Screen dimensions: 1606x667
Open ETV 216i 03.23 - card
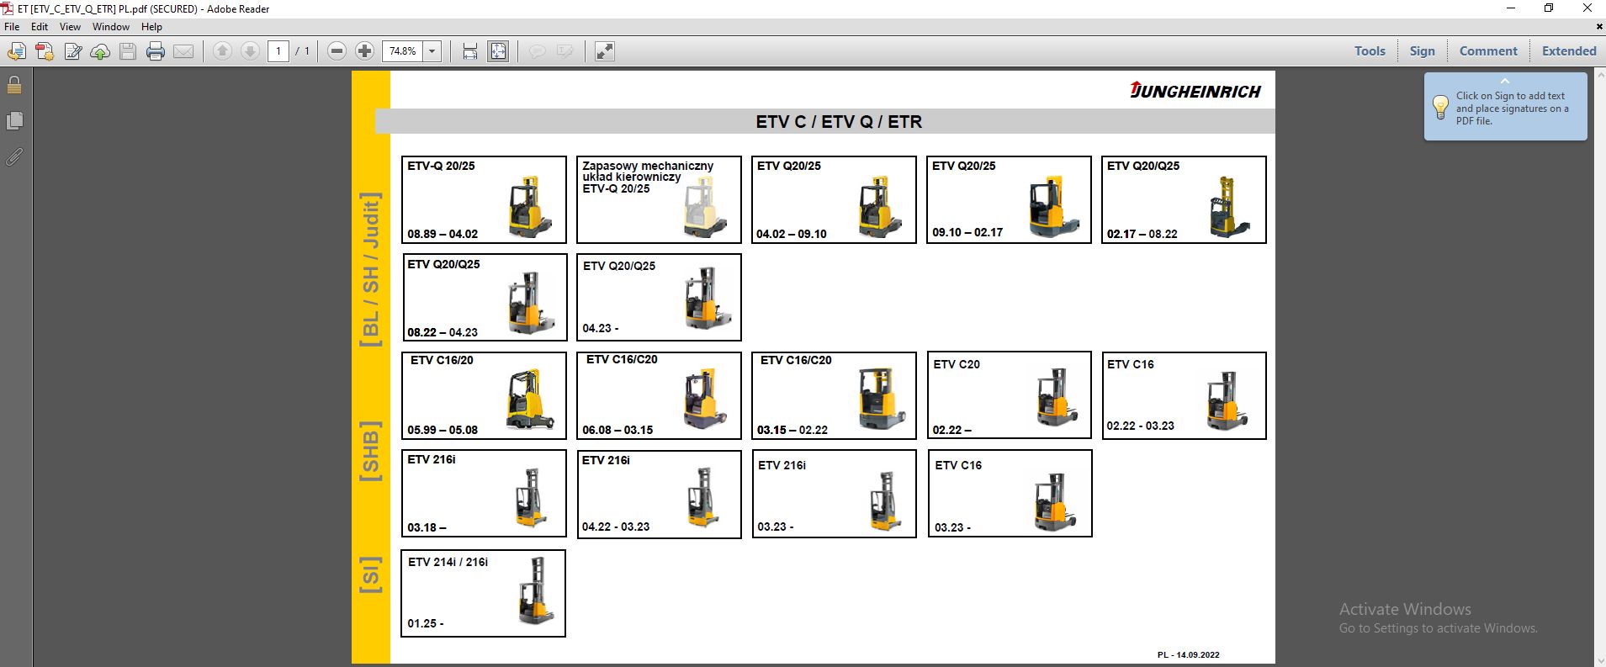(835, 494)
